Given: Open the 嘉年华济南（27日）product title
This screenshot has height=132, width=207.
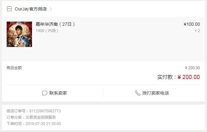Looking at the screenshot, I should pos(55,24).
